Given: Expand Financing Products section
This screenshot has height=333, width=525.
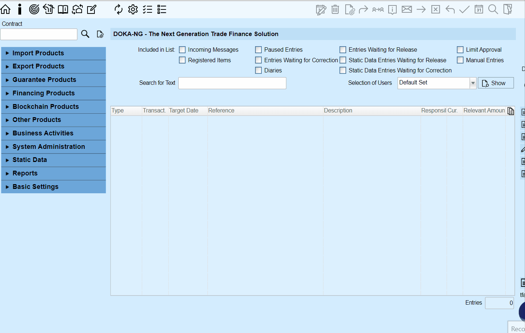Looking at the screenshot, I should coord(54,93).
